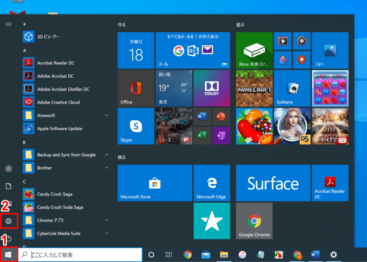Open the Acrobat Reader DC tile
This screenshot has width=367, height=262.
point(330,183)
